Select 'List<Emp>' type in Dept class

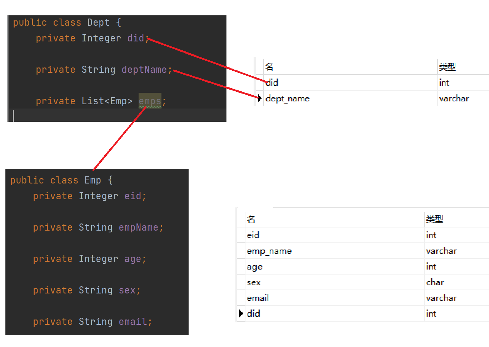(107, 101)
